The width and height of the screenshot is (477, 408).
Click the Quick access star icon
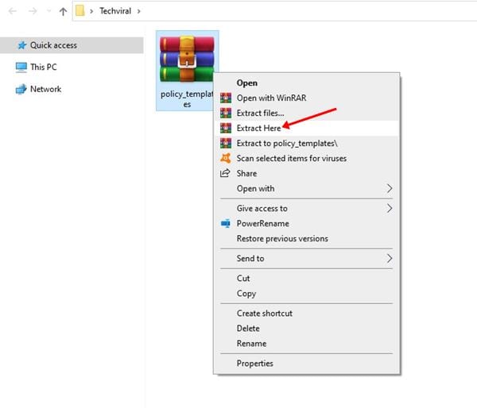click(x=22, y=45)
